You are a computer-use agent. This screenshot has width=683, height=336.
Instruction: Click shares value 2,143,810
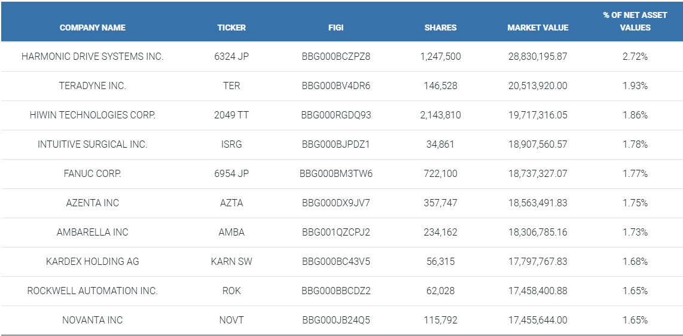point(440,115)
